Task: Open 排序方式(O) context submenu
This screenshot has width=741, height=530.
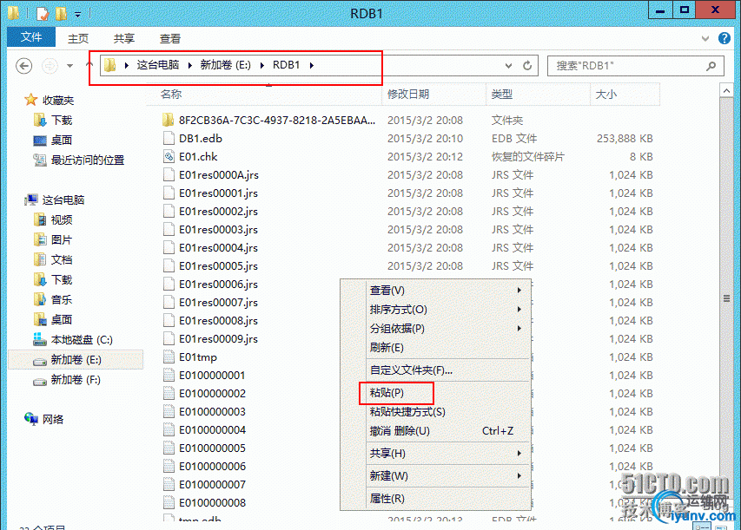Action: tap(447, 310)
